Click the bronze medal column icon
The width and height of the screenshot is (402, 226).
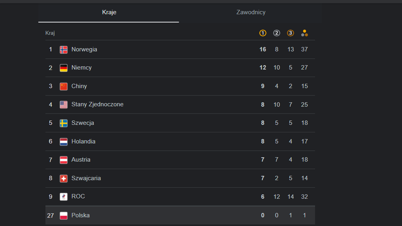(x=290, y=33)
